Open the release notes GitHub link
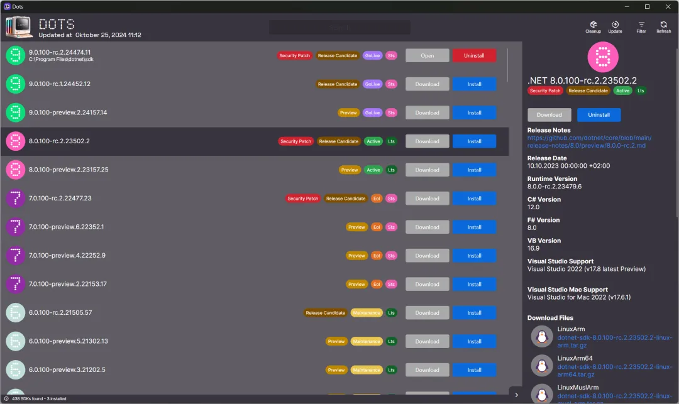679x404 pixels. [x=589, y=141]
